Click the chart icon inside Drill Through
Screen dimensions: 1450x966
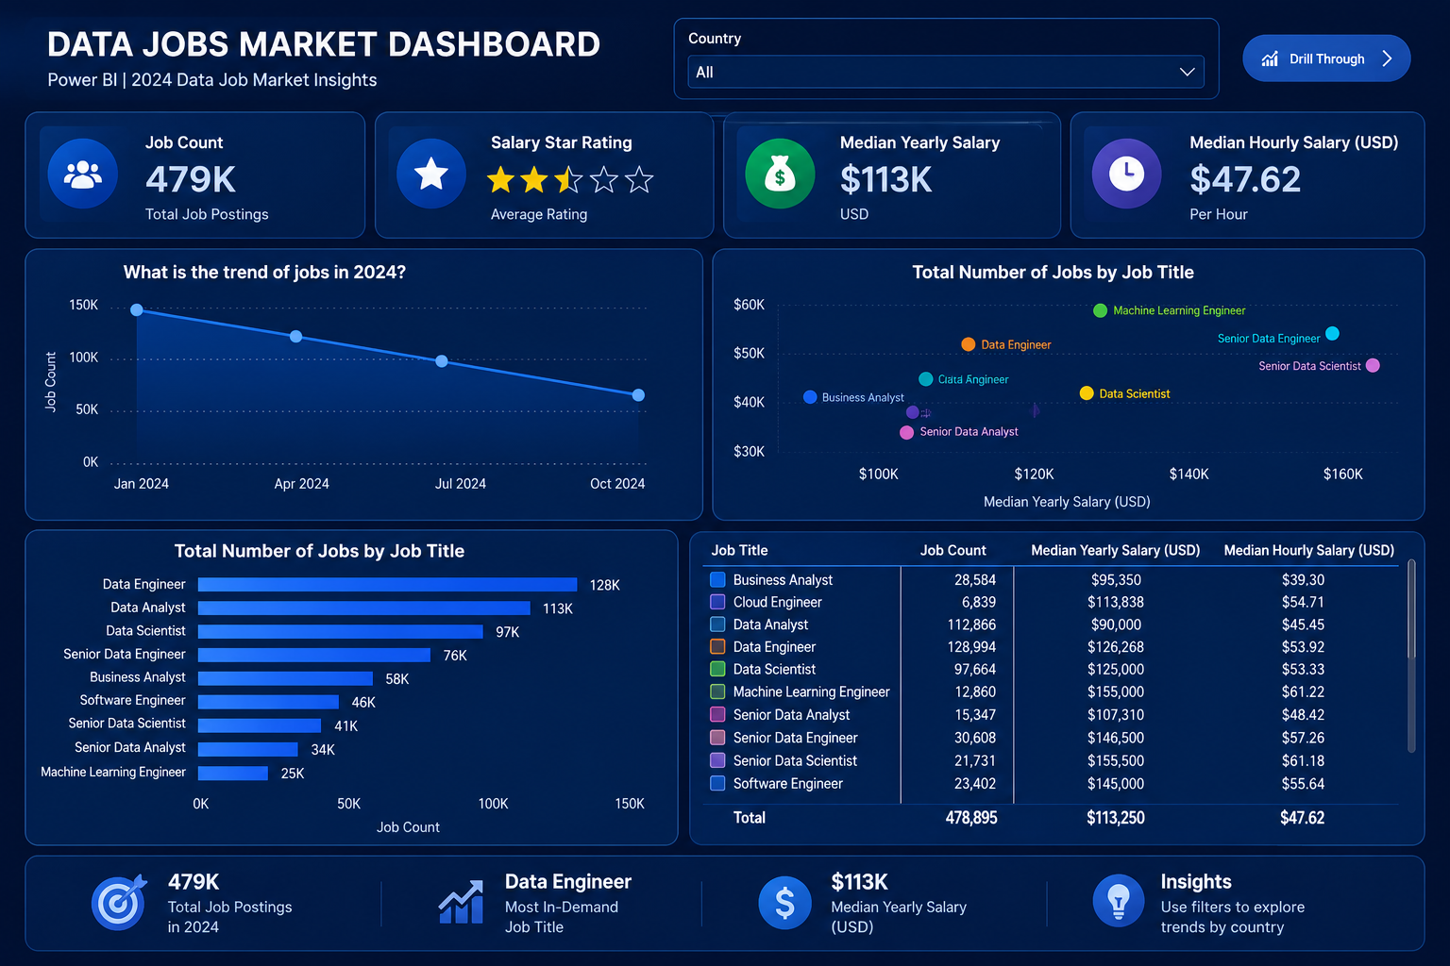tap(1270, 58)
